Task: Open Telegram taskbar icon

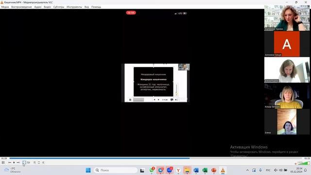Action: [160, 170]
